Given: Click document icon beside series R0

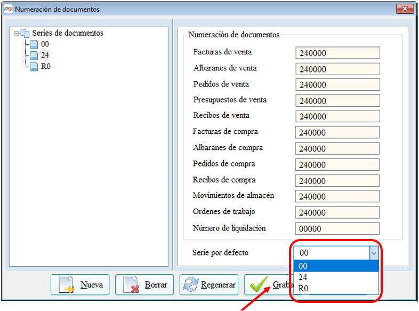Looking at the screenshot, I should pyautogui.click(x=34, y=67).
